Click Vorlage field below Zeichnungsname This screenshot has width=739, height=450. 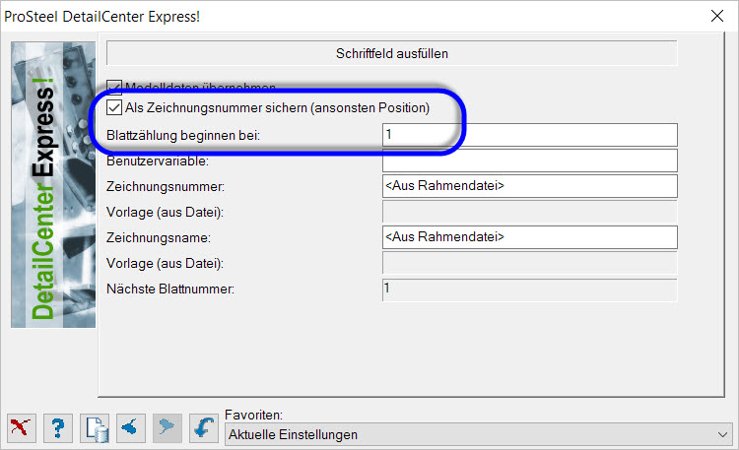pos(530,263)
